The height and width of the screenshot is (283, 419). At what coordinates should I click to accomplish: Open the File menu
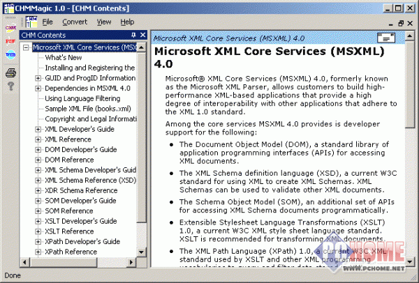coord(47,22)
